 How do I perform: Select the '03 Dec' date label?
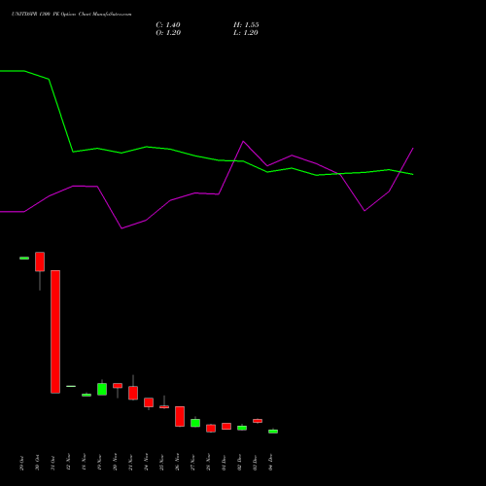pyautogui.click(x=255, y=463)
